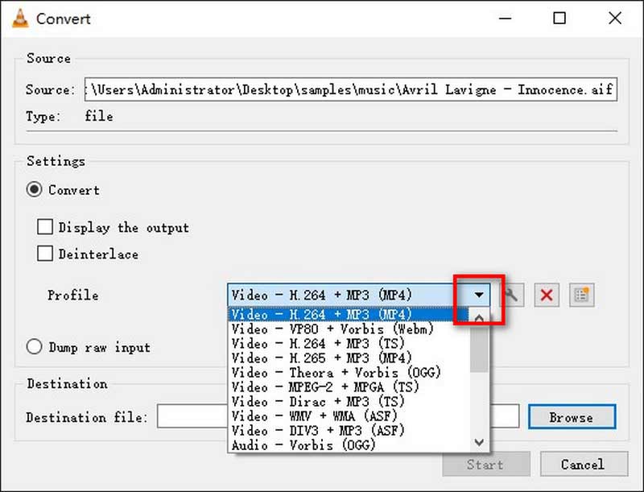This screenshot has height=492, width=644.
Task: Enable Display the output checkbox
Action: [45, 227]
